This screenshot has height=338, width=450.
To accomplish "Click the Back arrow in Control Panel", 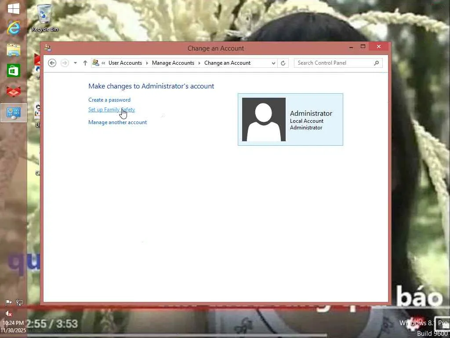I will tap(52, 63).
